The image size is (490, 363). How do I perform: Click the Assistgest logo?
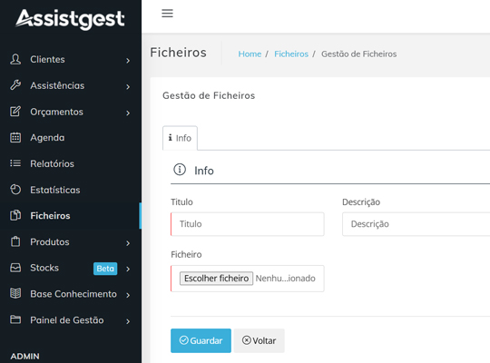coord(70,19)
